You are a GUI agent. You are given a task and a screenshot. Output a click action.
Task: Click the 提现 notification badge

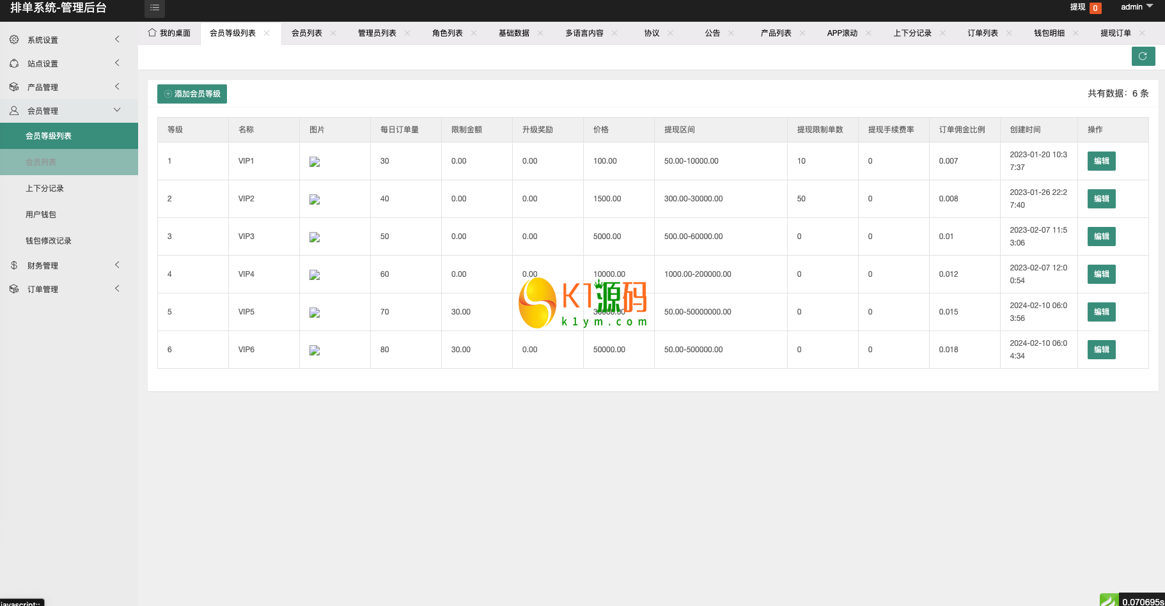[1095, 8]
